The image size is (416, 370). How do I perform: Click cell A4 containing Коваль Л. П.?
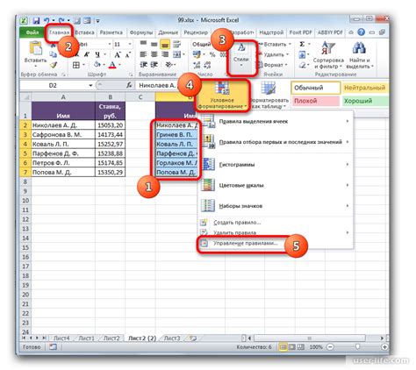click(63, 144)
